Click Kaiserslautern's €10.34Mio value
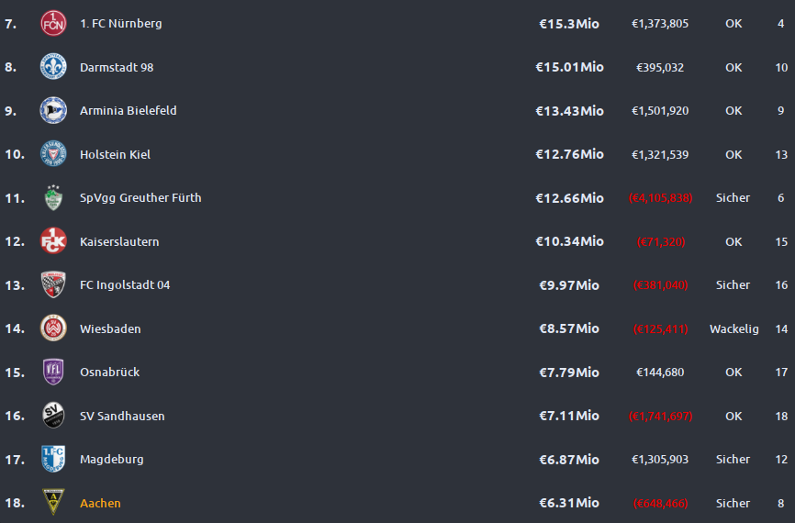This screenshot has width=795, height=523. click(x=569, y=241)
